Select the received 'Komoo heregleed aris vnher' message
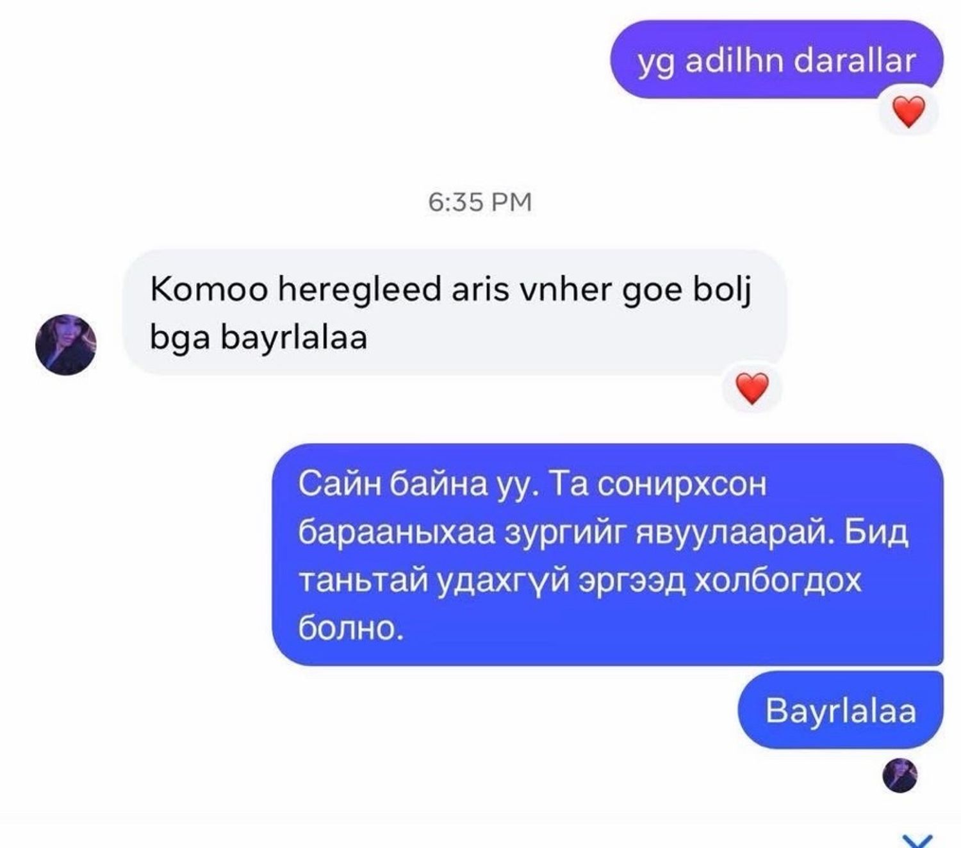The height and width of the screenshot is (848, 961). [454, 313]
